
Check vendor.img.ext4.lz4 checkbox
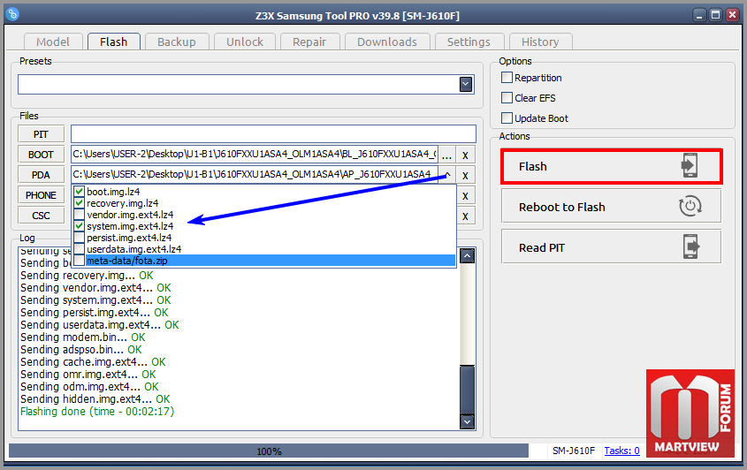pos(79,215)
